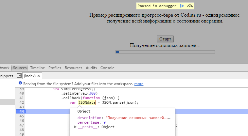Toggle a breakpoint on line 42
The height and width of the screenshot is (136, 248).
(22, 102)
